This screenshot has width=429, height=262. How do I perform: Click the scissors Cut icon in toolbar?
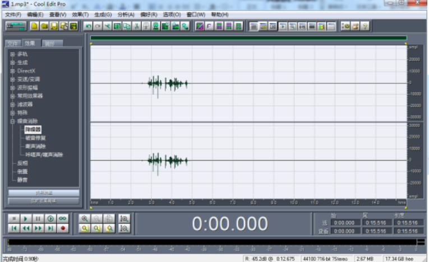tap(136, 26)
